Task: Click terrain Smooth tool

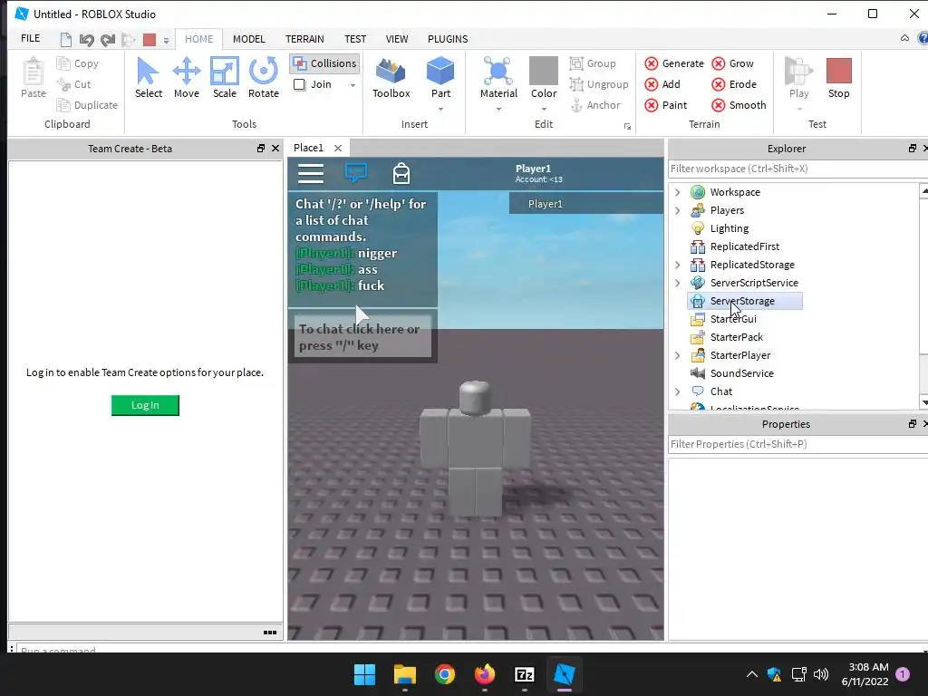Action: pyautogui.click(x=739, y=105)
